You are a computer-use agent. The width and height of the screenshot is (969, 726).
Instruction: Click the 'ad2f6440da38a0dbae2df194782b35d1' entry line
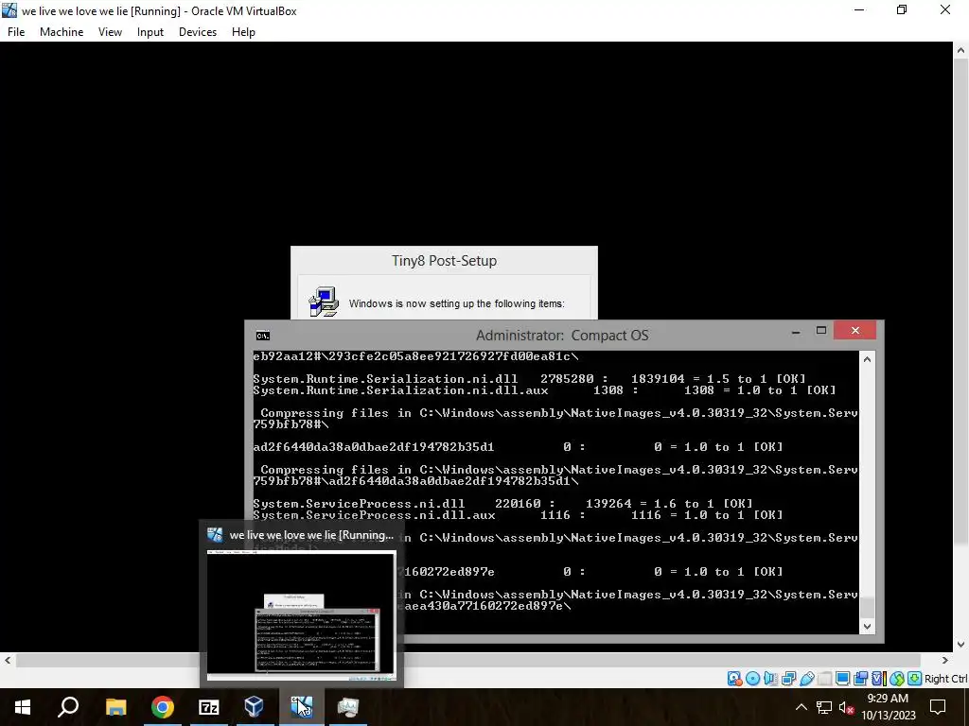click(518, 446)
